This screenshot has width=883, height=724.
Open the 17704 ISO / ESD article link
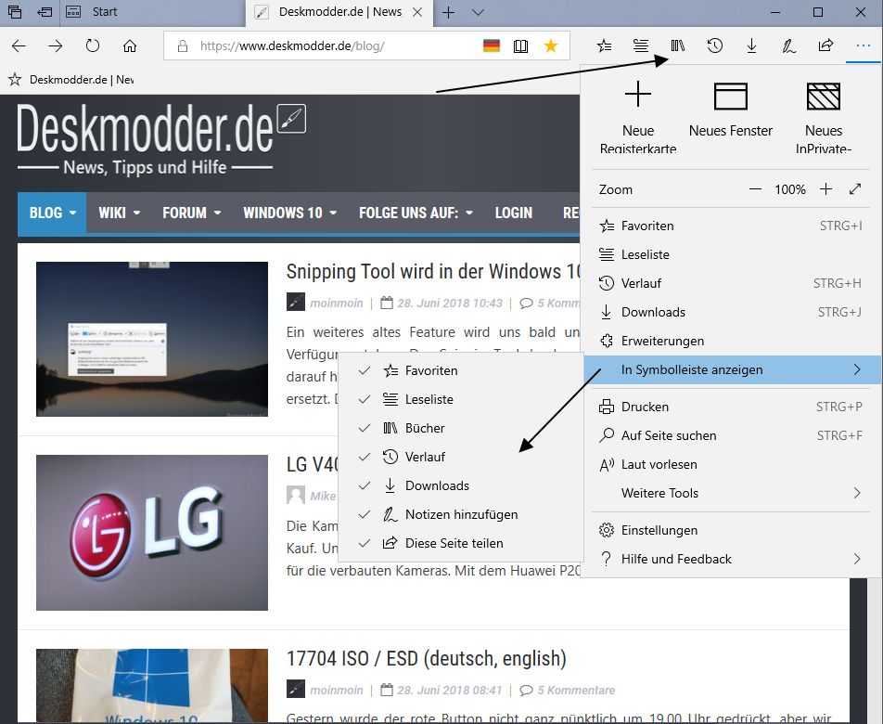click(x=426, y=659)
